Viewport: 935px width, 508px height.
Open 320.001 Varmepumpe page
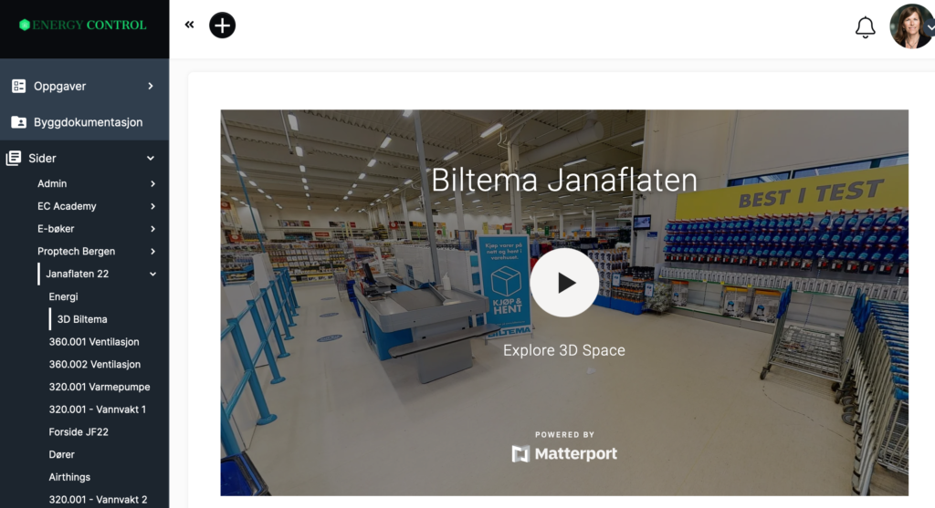(100, 387)
